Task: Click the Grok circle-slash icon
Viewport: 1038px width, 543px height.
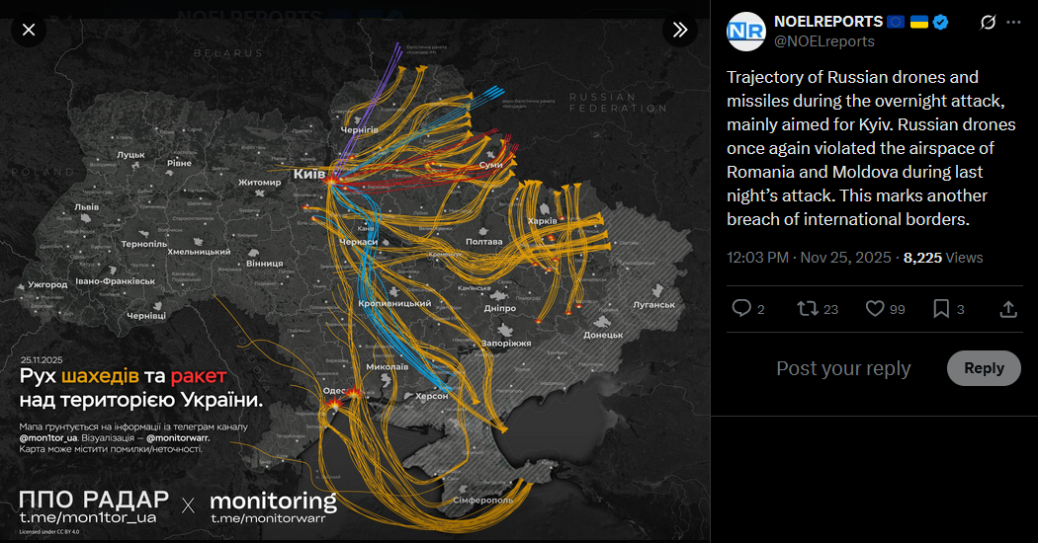Action: (x=988, y=23)
